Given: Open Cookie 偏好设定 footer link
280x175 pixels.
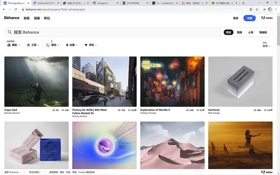Looking at the screenshot, I should 87,172.
